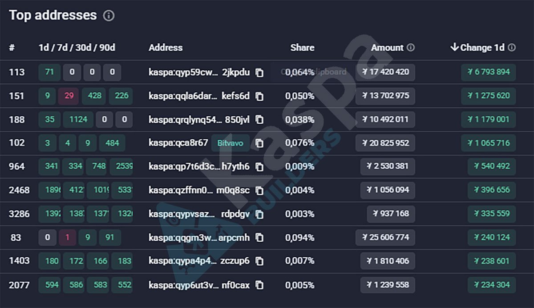Open address link kaspa:qrqlynq54... 850jvl
Viewport: 534px width, 308px height.
coord(199,119)
